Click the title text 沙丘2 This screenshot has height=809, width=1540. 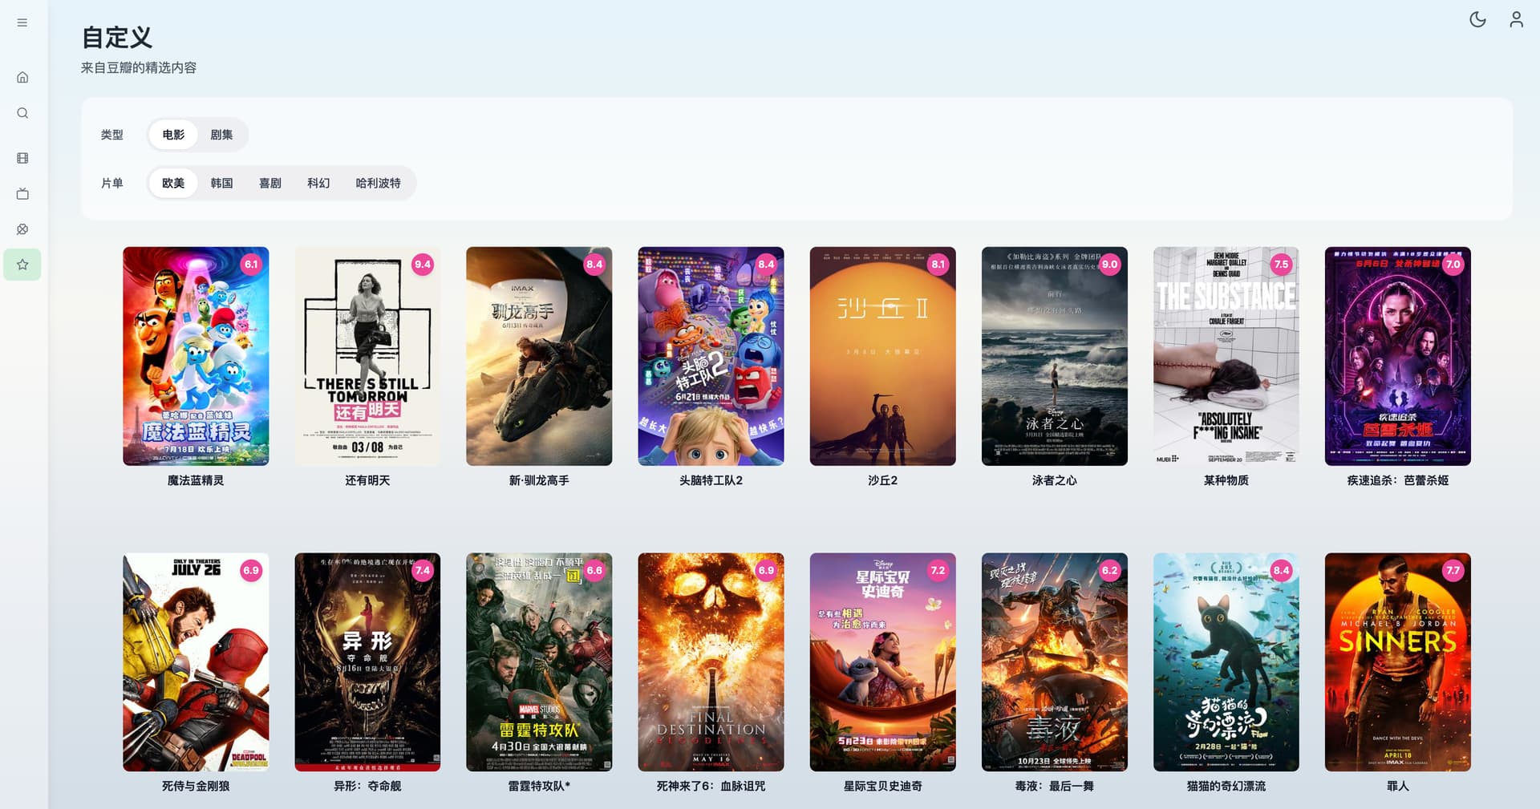[x=882, y=480]
